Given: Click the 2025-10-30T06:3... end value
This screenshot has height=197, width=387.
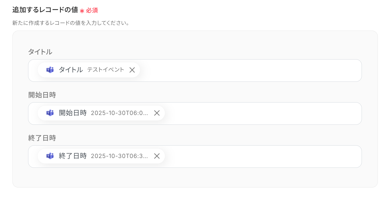Looking at the screenshot, I should tap(119, 156).
